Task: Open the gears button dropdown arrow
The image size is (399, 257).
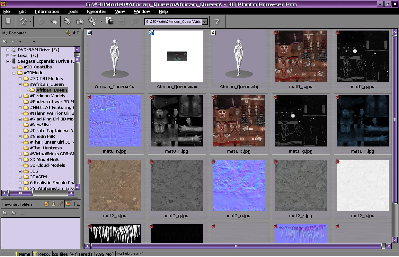Action: click(102, 22)
